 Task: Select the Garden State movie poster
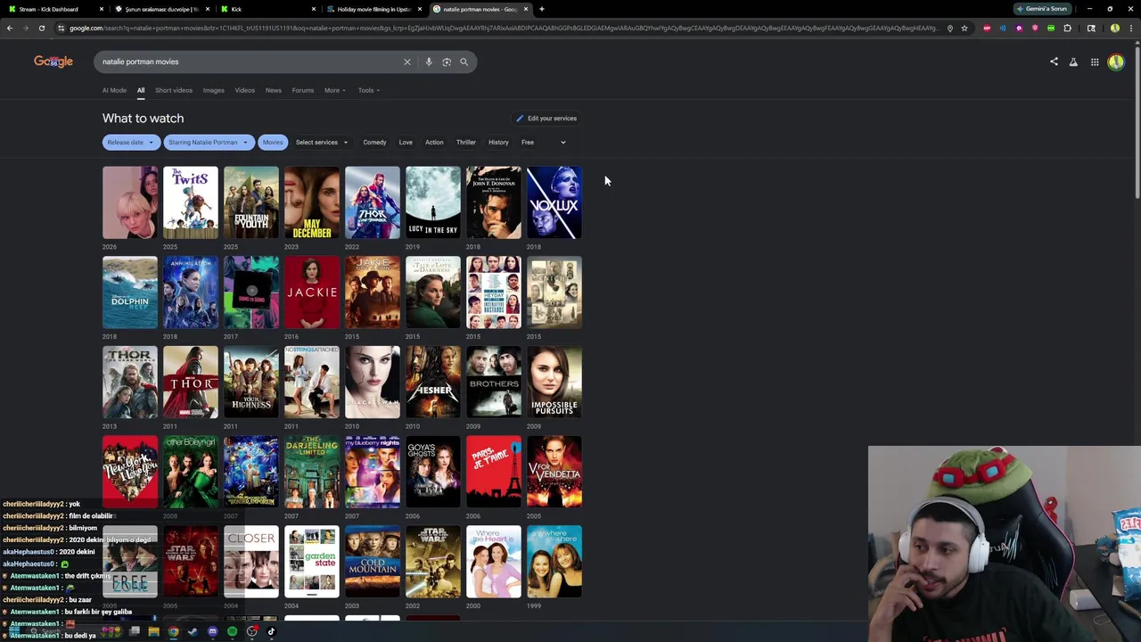[x=312, y=562]
